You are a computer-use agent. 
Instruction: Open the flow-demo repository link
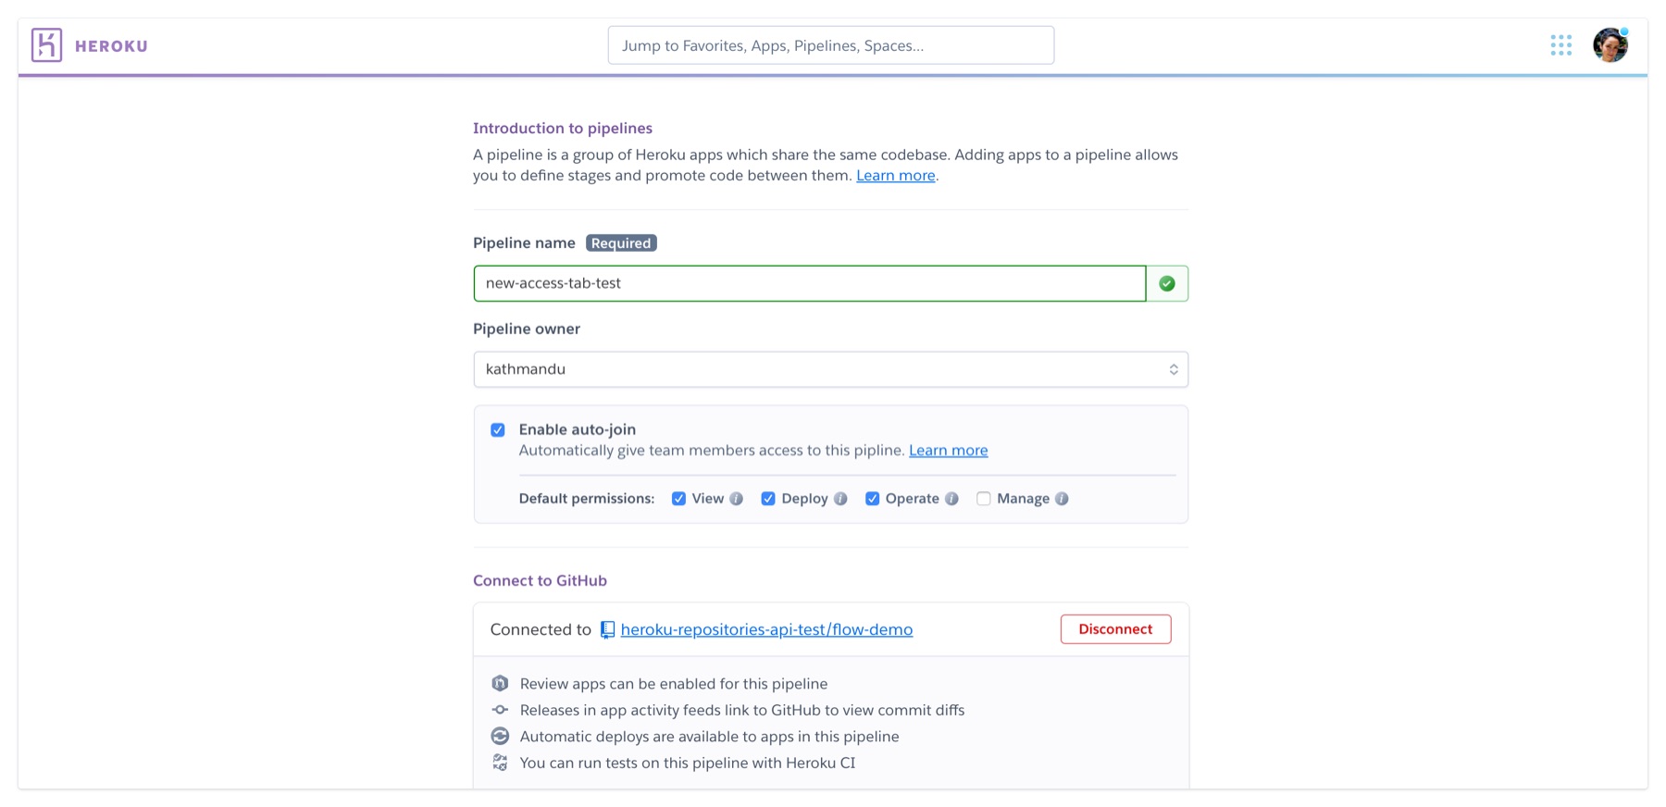click(766, 629)
